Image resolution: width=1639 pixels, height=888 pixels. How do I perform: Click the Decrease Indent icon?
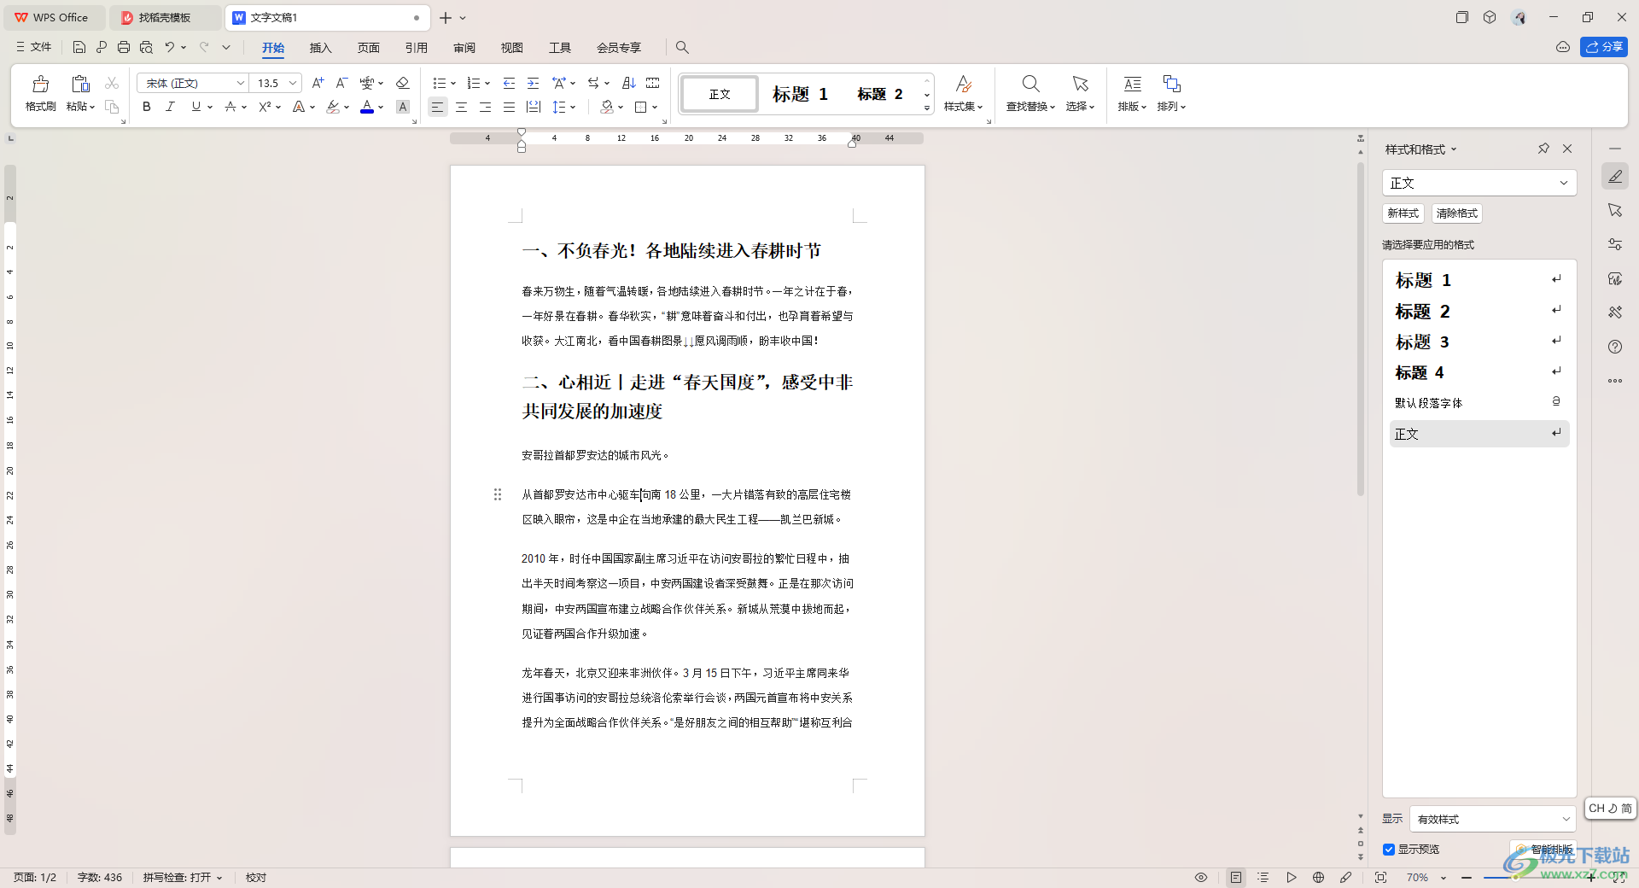point(509,83)
